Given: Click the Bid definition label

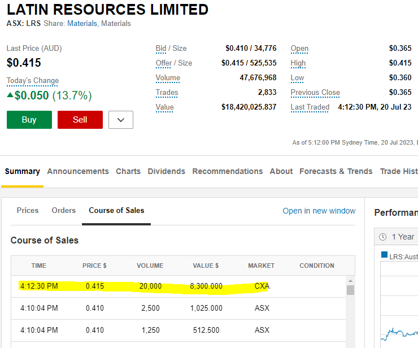Looking at the screenshot, I should click(x=161, y=48).
